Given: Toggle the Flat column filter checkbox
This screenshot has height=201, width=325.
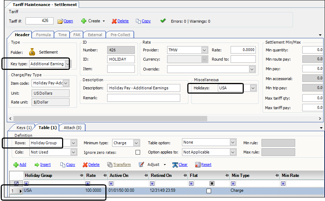Looking at the screenshot, I should pyautogui.click(x=212, y=184).
